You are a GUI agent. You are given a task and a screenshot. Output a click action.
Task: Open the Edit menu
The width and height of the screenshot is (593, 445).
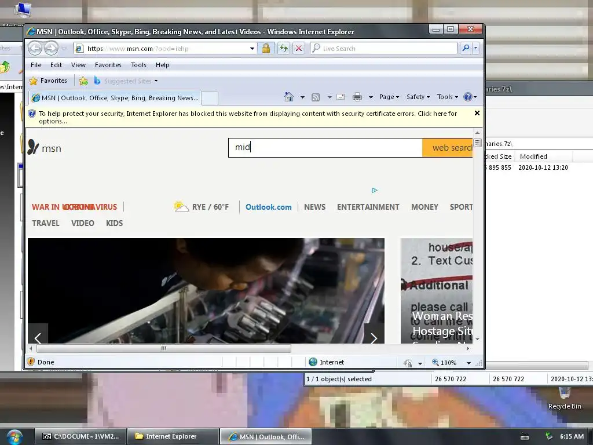coord(56,65)
